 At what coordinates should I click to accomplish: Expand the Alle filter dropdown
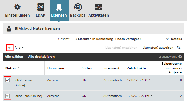point(19,48)
